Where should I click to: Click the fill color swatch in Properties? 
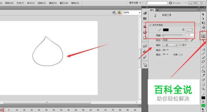(189, 30)
